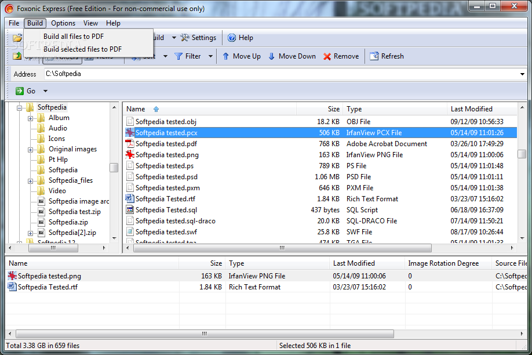This screenshot has height=355, width=532.
Task: Click the Settings tools icon
Action: 184,38
